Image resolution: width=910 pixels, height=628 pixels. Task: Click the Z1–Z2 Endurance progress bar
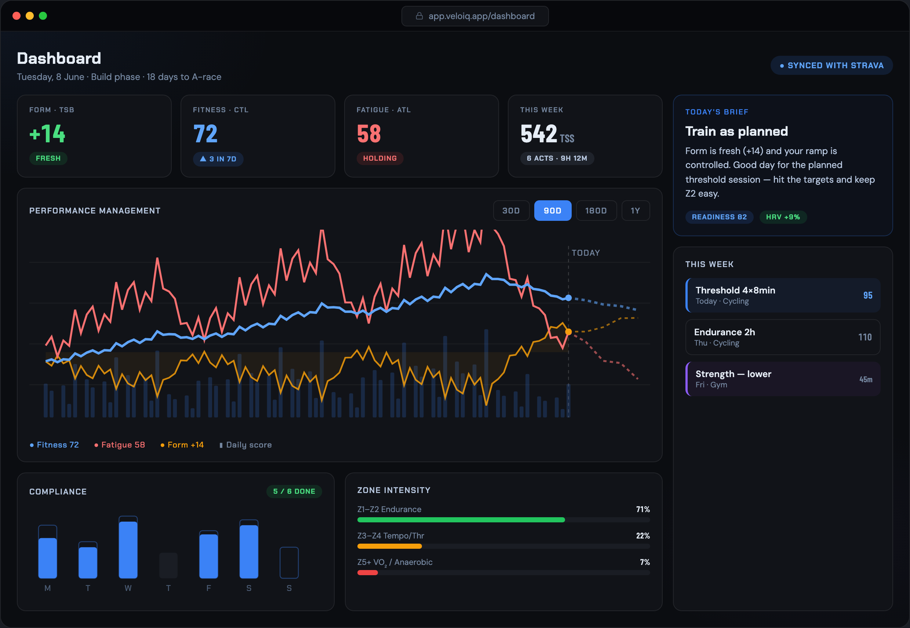pyautogui.click(x=503, y=520)
